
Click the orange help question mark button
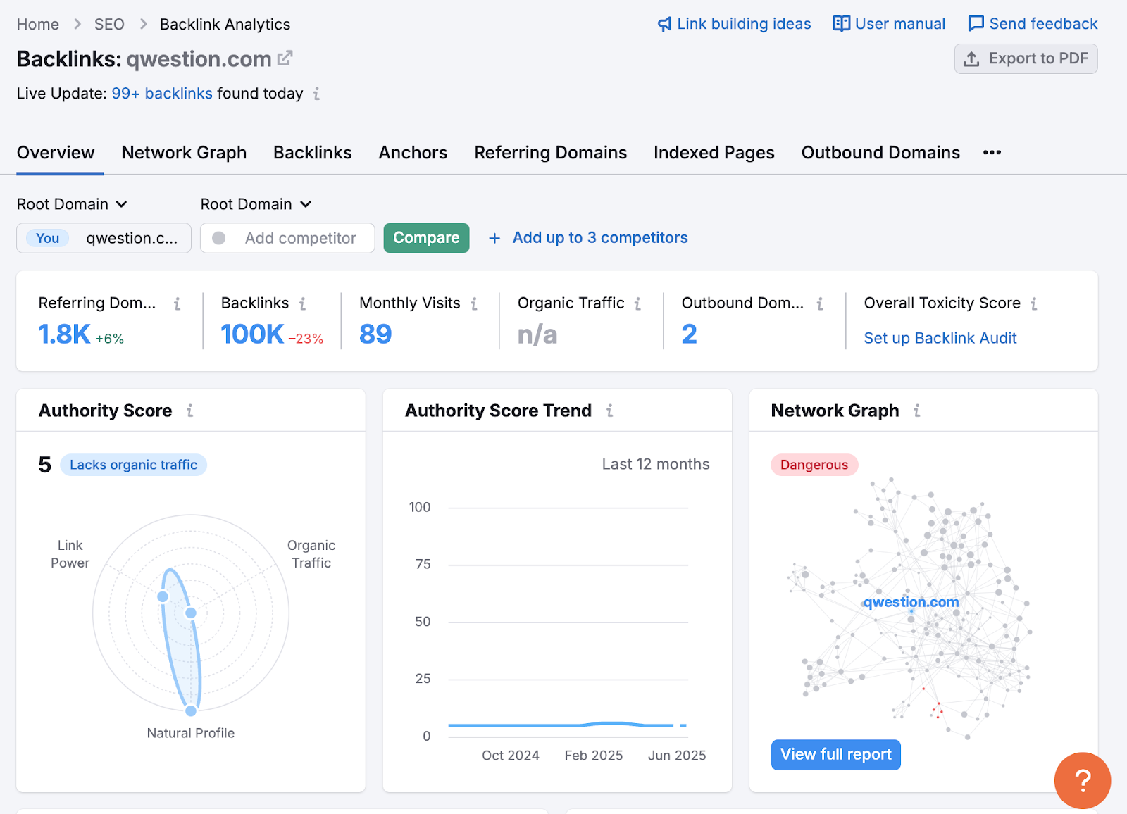(1082, 780)
